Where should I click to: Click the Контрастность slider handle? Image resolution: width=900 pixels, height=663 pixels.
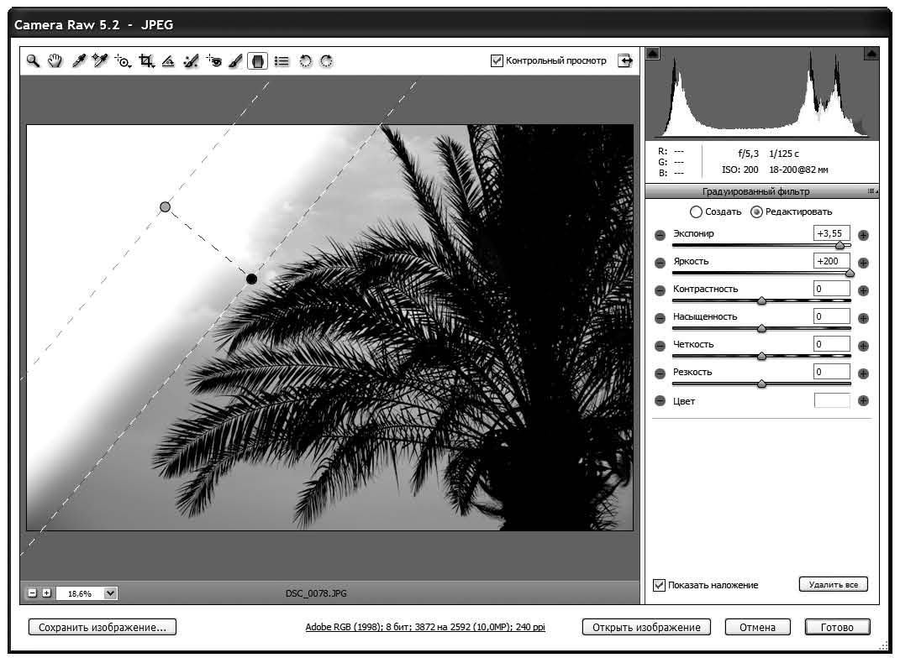point(761,300)
